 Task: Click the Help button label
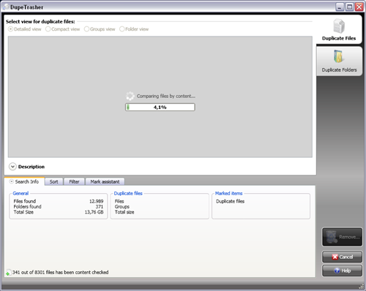[x=346, y=271]
